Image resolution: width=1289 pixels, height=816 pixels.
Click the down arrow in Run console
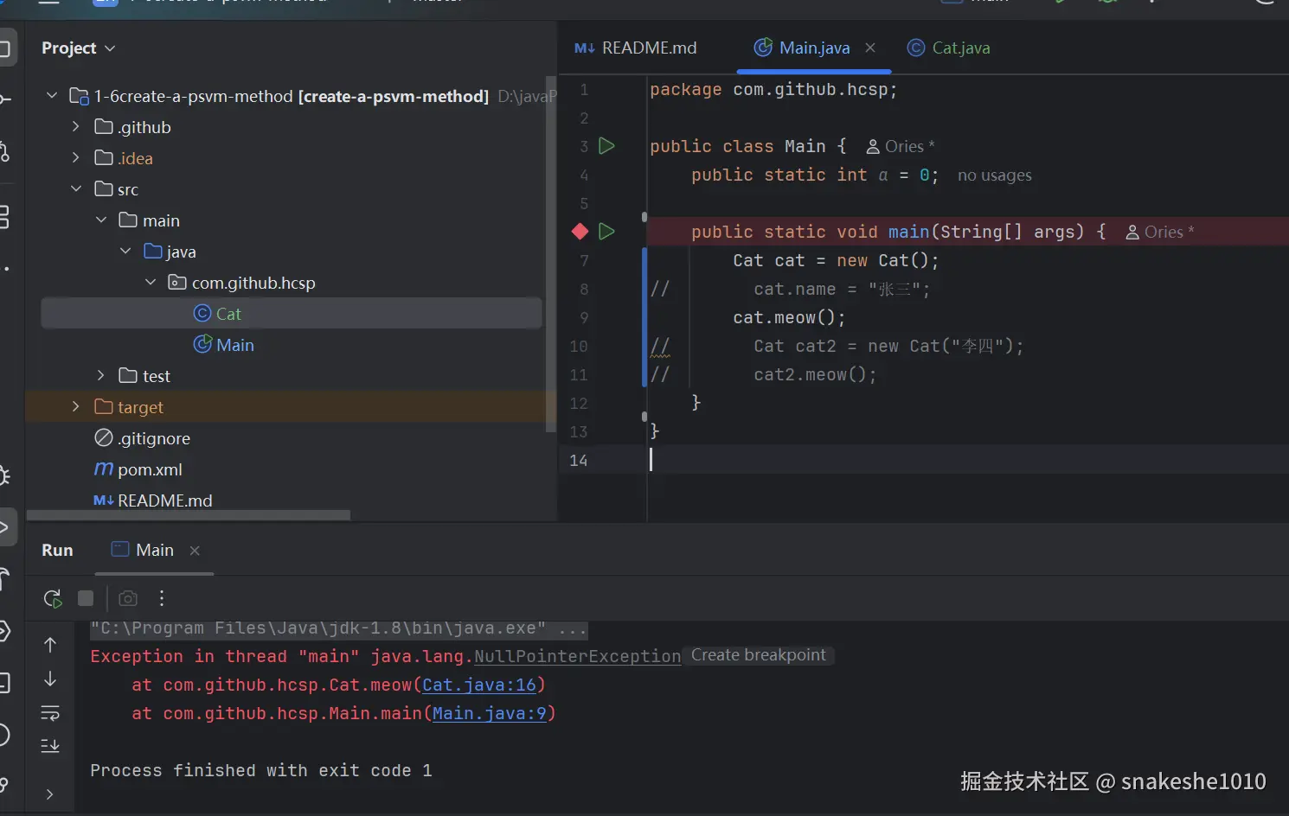pos(50,679)
